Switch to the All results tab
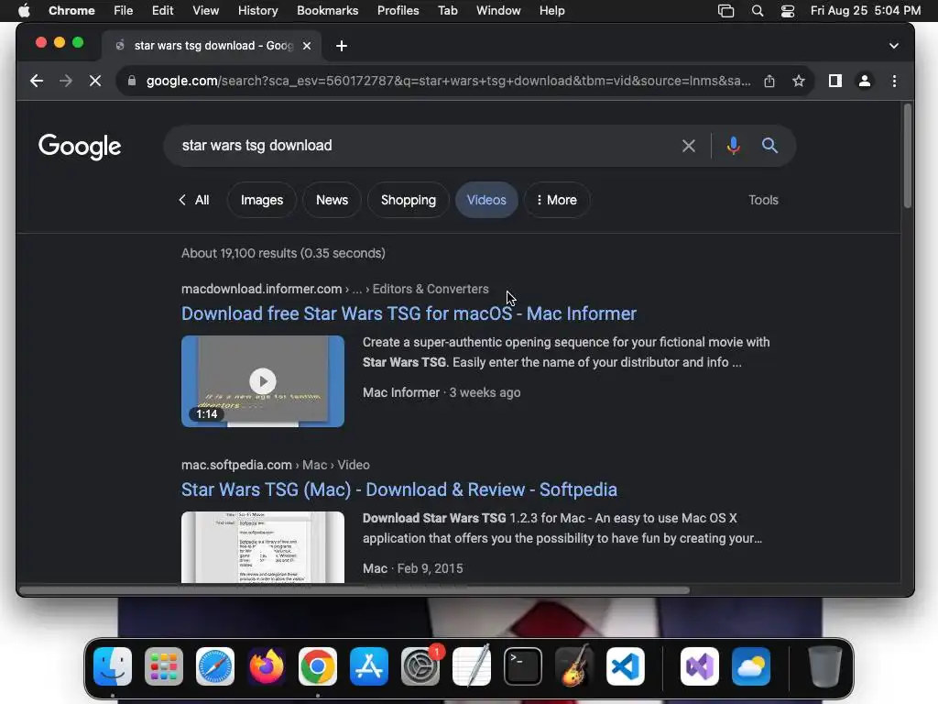The height and width of the screenshot is (704, 938). (x=194, y=200)
